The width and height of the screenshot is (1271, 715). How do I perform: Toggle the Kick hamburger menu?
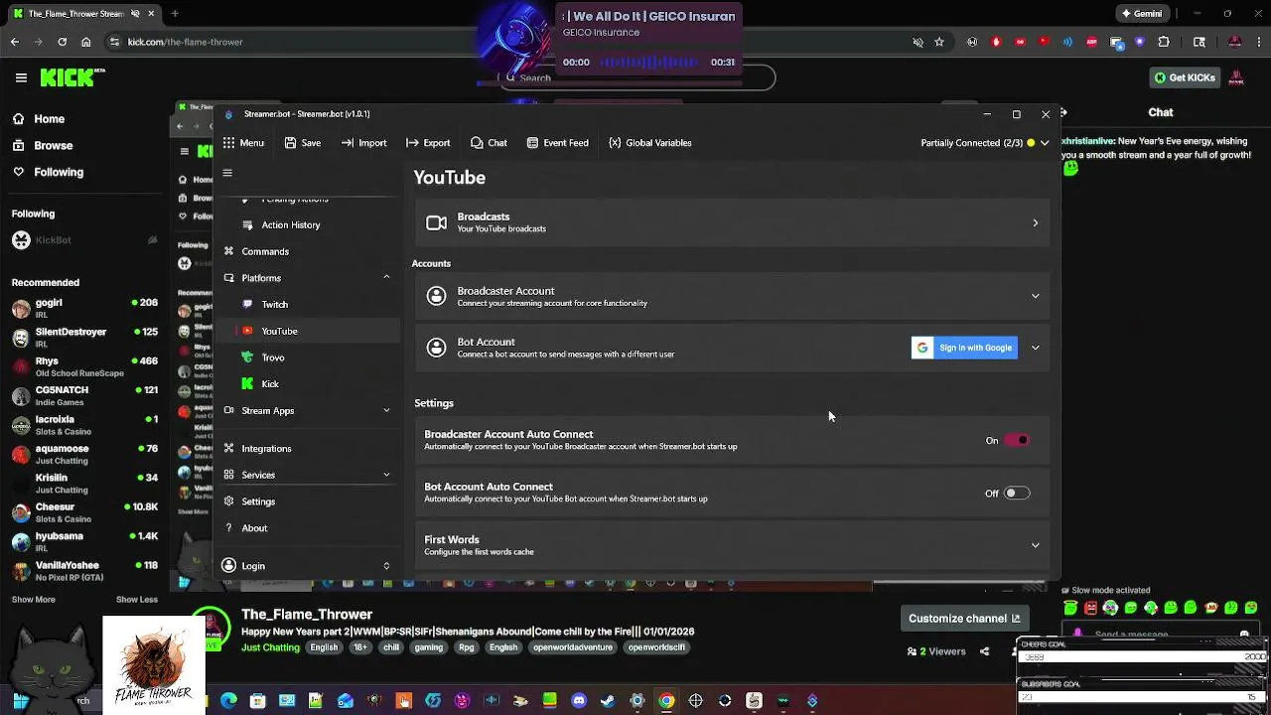(x=21, y=77)
